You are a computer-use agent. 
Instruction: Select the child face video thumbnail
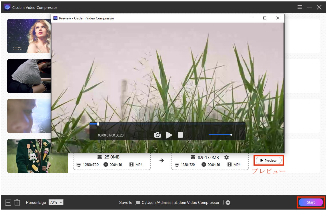tap(29, 116)
